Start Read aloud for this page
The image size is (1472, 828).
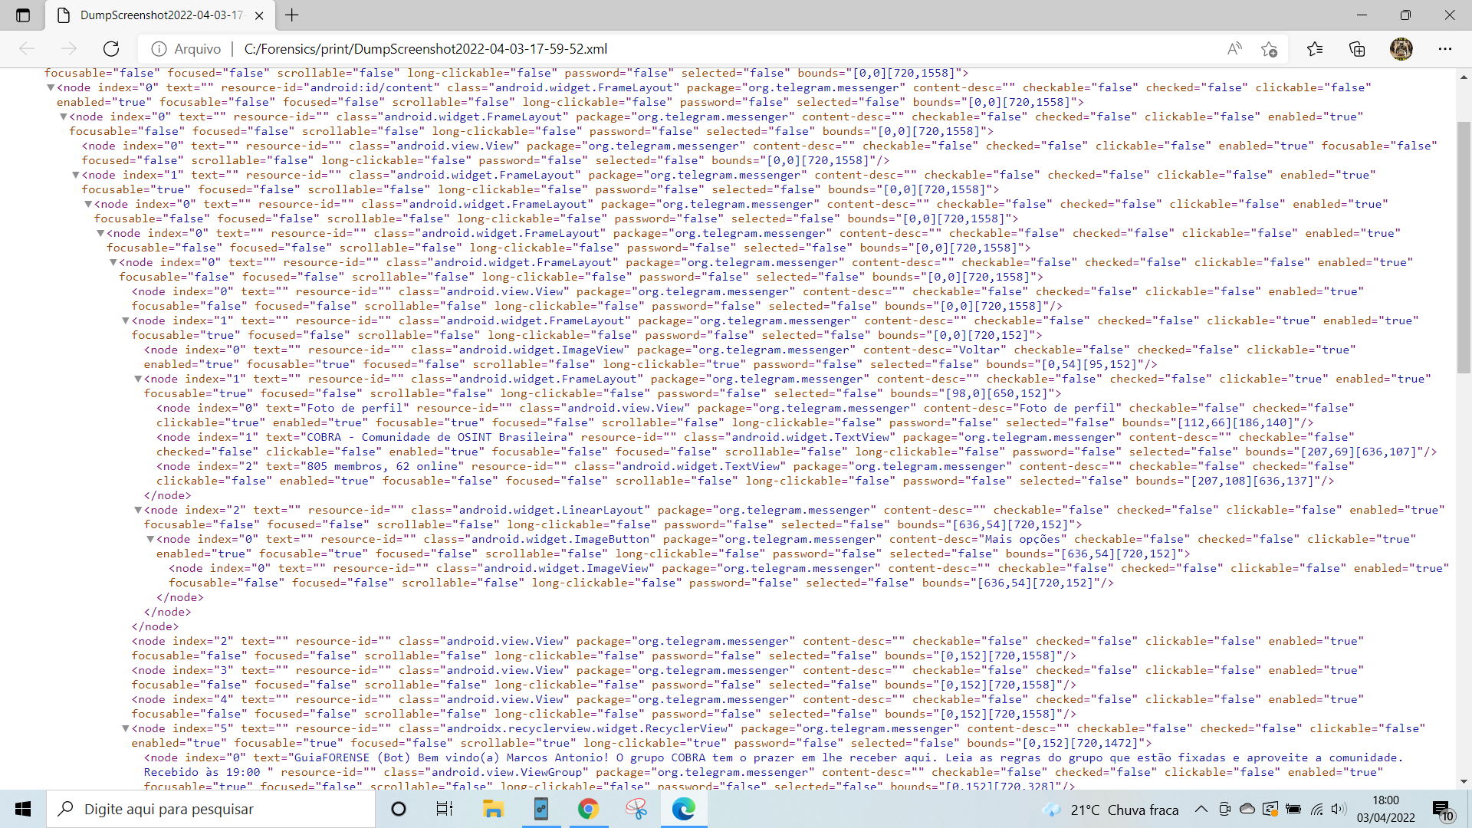point(1234,49)
